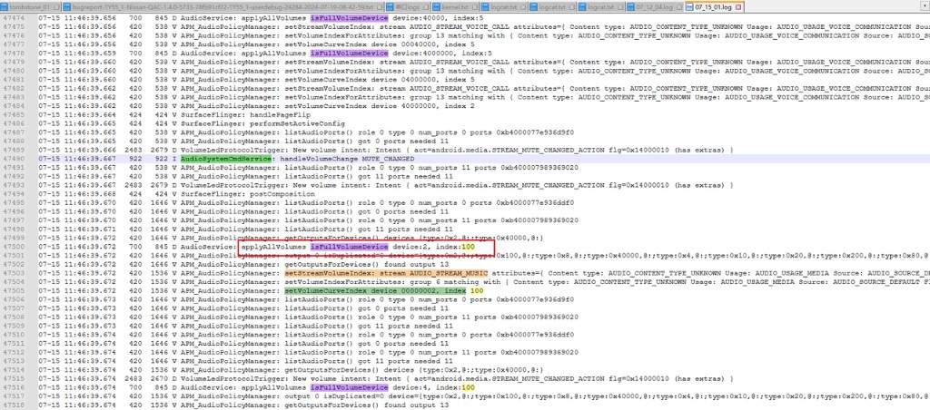Click line number 47518 in the margin
This screenshot has width=930, height=410.
[14, 405]
